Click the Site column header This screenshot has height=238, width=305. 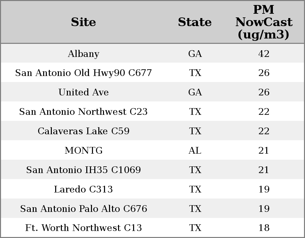coord(84,22)
